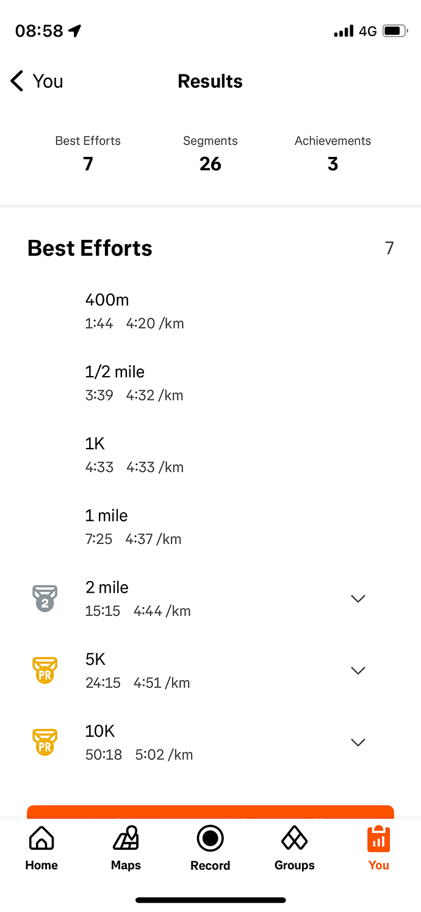Tap the gold PR medal for 10K
This screenshot has height=912, width=421.
[45, 742]
